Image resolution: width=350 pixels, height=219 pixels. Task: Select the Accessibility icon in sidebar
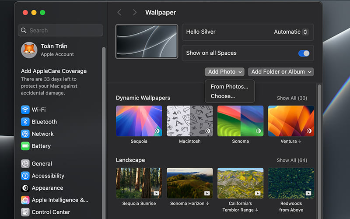click(x=25, y=176)
